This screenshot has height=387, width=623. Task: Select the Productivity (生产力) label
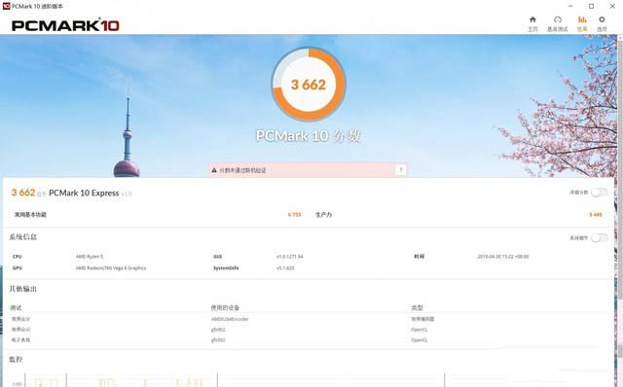point(323,215)
